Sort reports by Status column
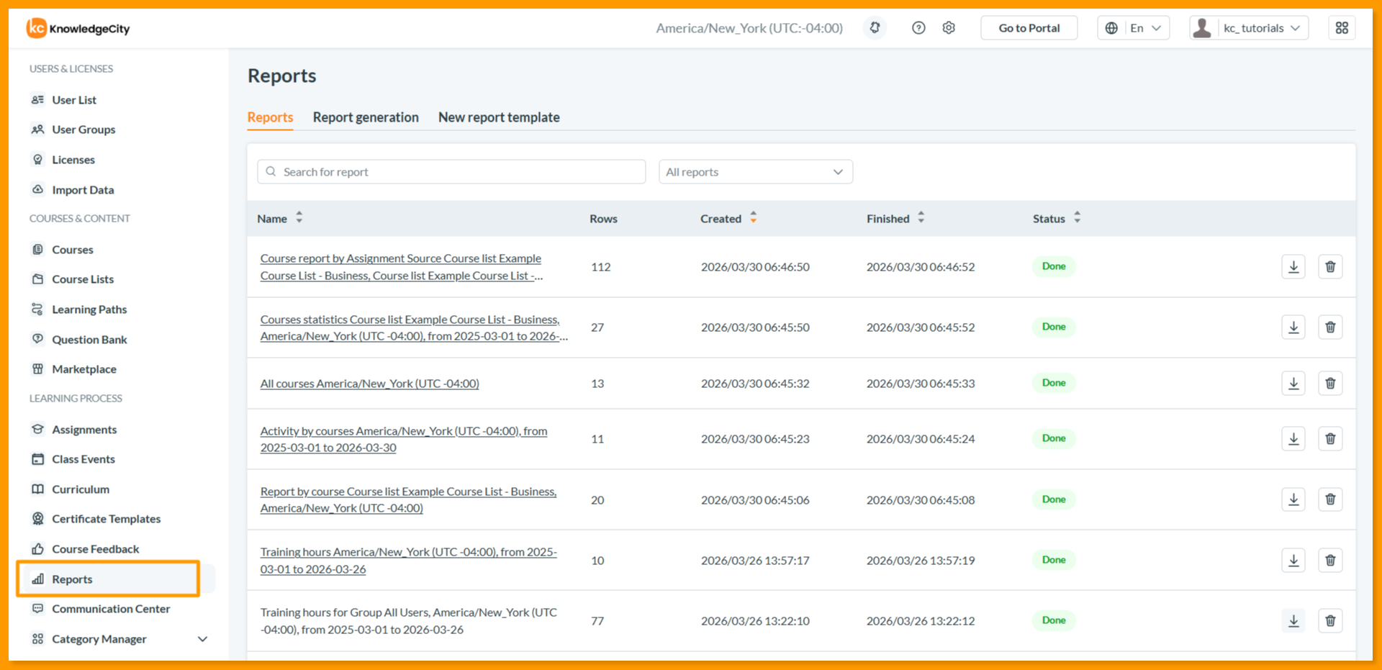This screenshot has height=670, width=1382. coord(1077,218)
